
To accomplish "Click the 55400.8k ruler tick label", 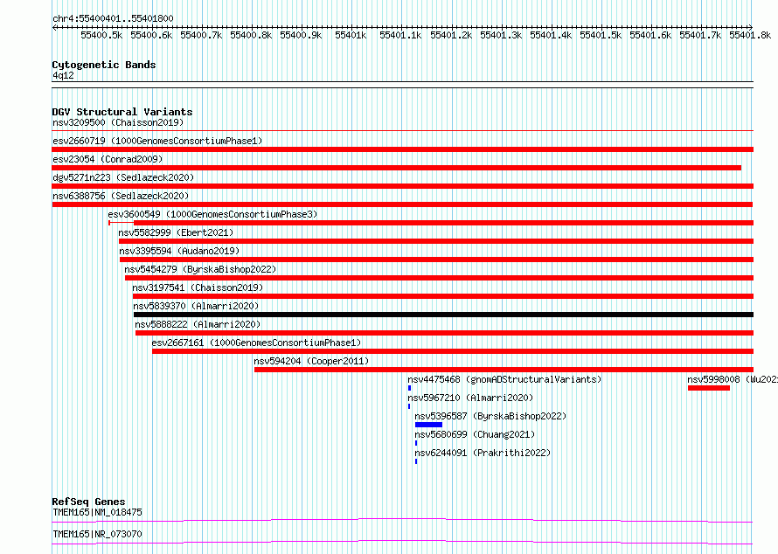I will (x=251, y=35).
